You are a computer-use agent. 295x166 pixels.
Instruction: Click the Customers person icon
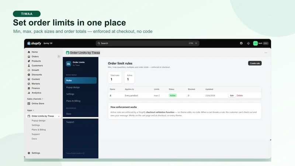click(29, 66)
